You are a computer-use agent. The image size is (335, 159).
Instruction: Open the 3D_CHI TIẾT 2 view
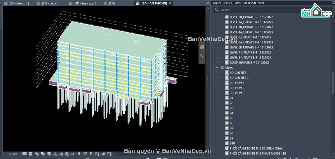pyautogui.click(x=239, y=78)
